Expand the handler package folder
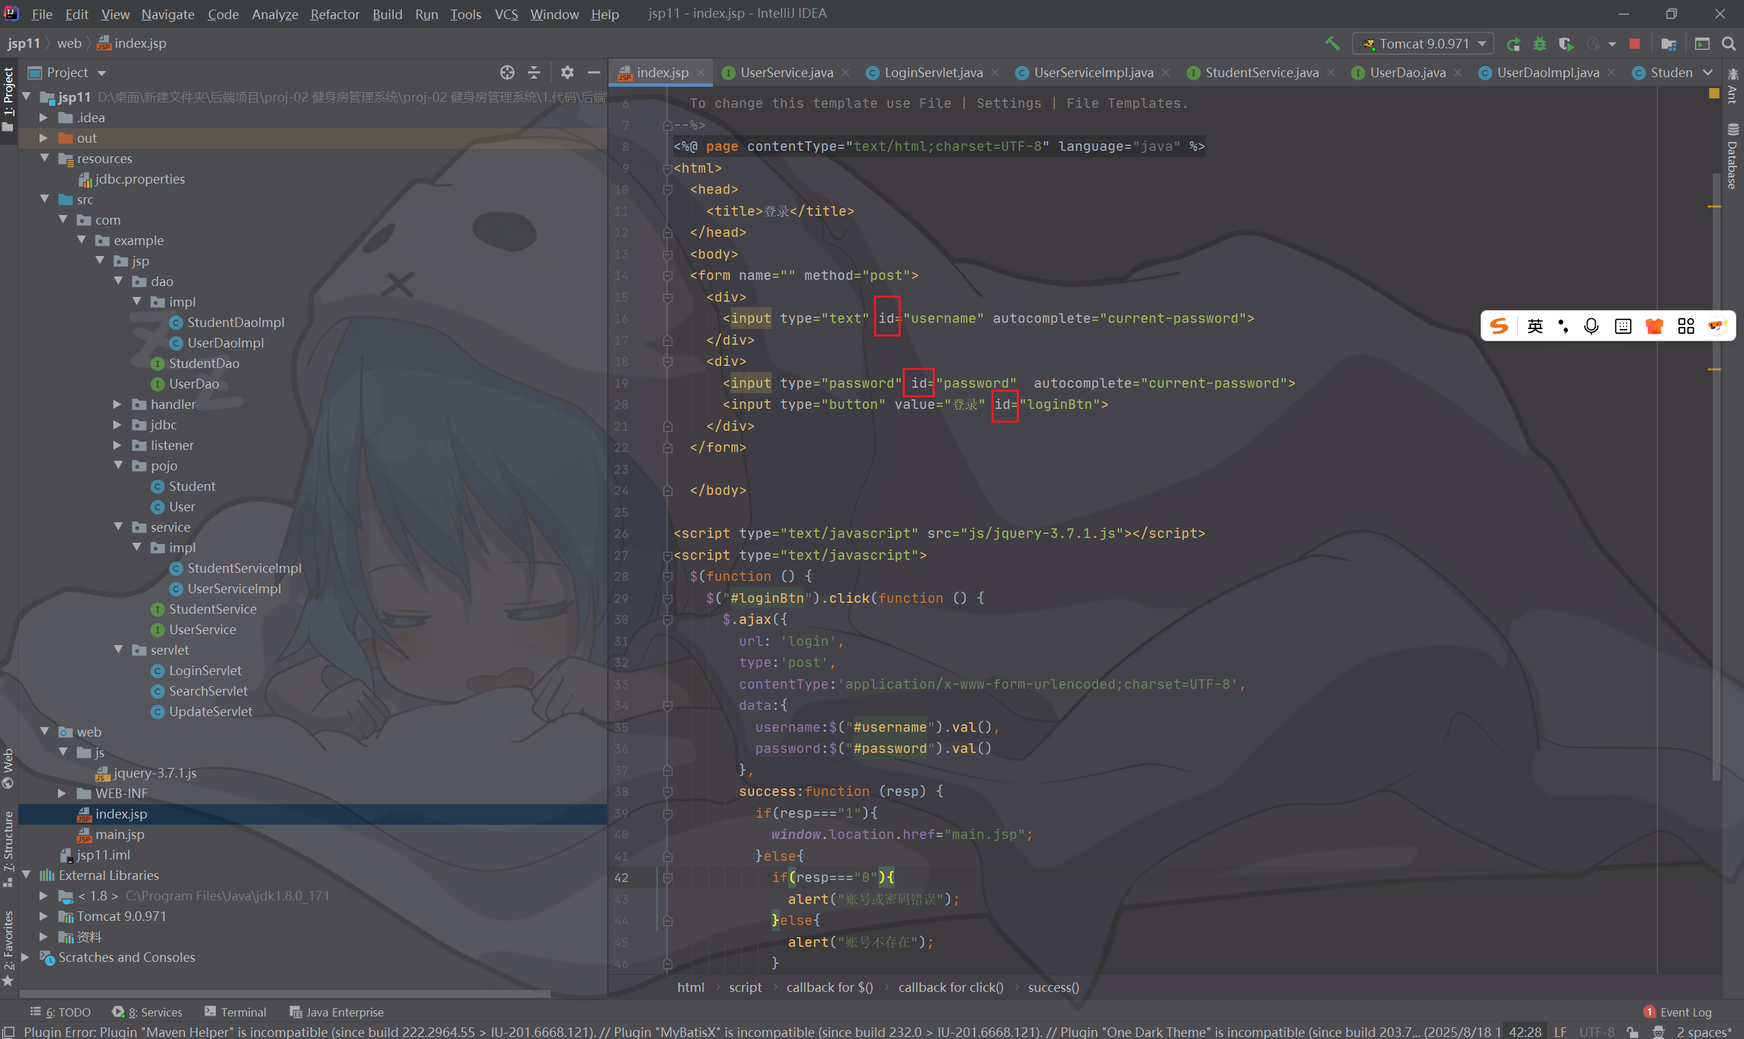Screen dimensions: 1744x1039 pyautogui.click(x=117, y=405)
